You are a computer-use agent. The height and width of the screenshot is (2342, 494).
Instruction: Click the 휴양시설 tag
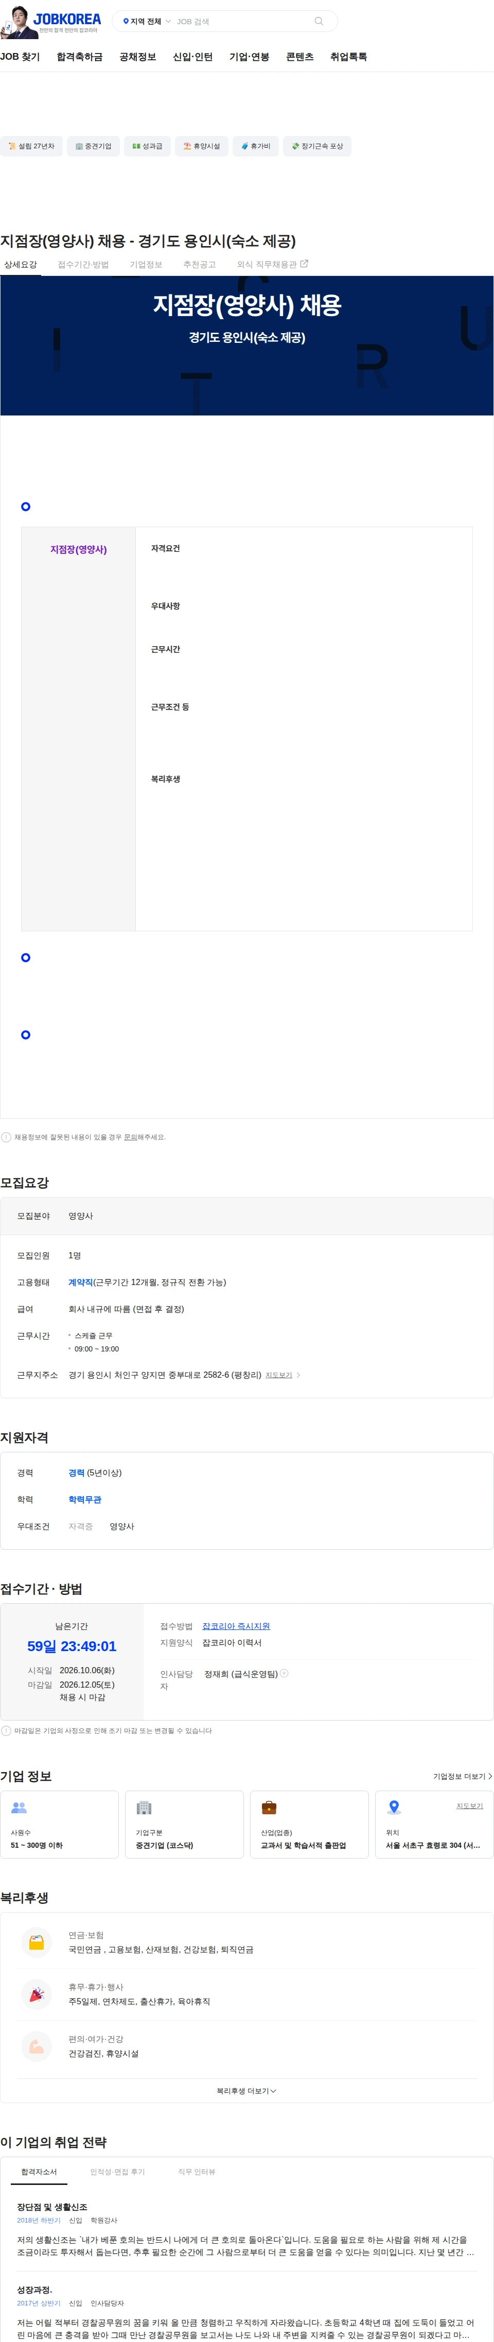[202, 146]
